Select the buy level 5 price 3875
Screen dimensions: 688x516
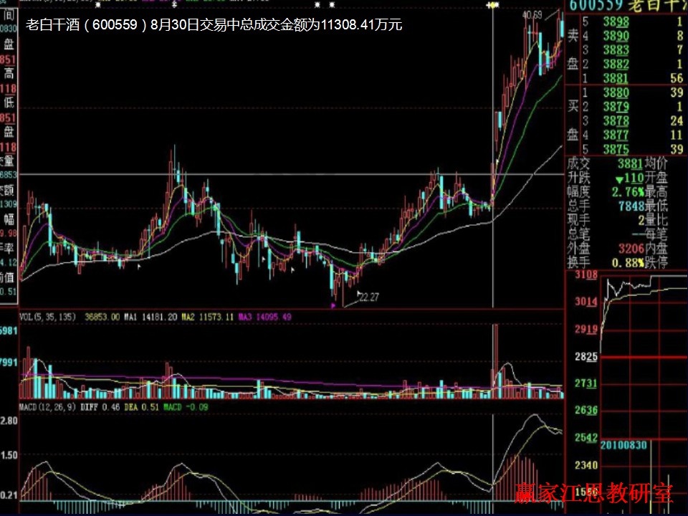pyautogui.click(x=616, y=148)
